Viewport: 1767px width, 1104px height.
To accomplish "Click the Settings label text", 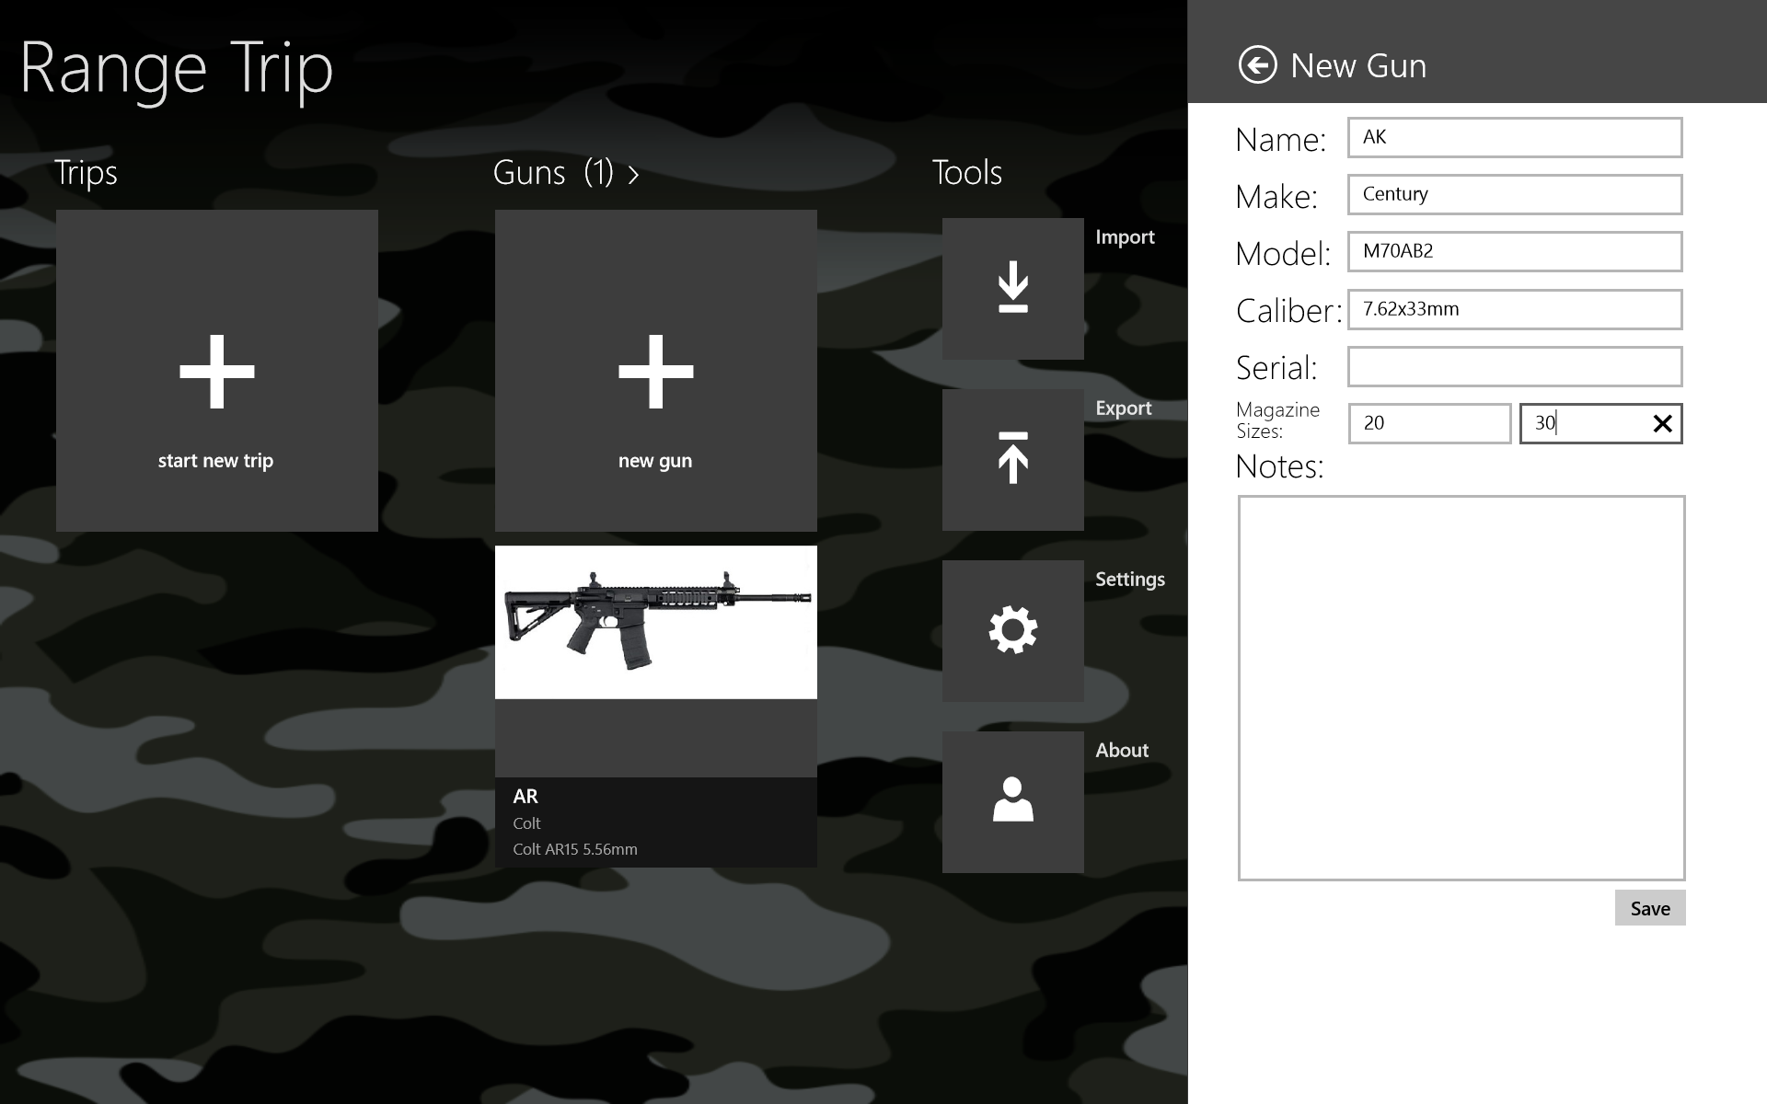I will click(x=1130, y=580).
